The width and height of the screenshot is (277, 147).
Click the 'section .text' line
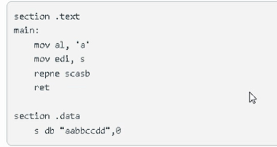pos(47,17)
